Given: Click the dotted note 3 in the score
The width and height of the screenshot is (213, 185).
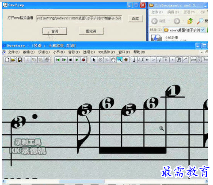Looking at the screenshot, I should [18, 122].
